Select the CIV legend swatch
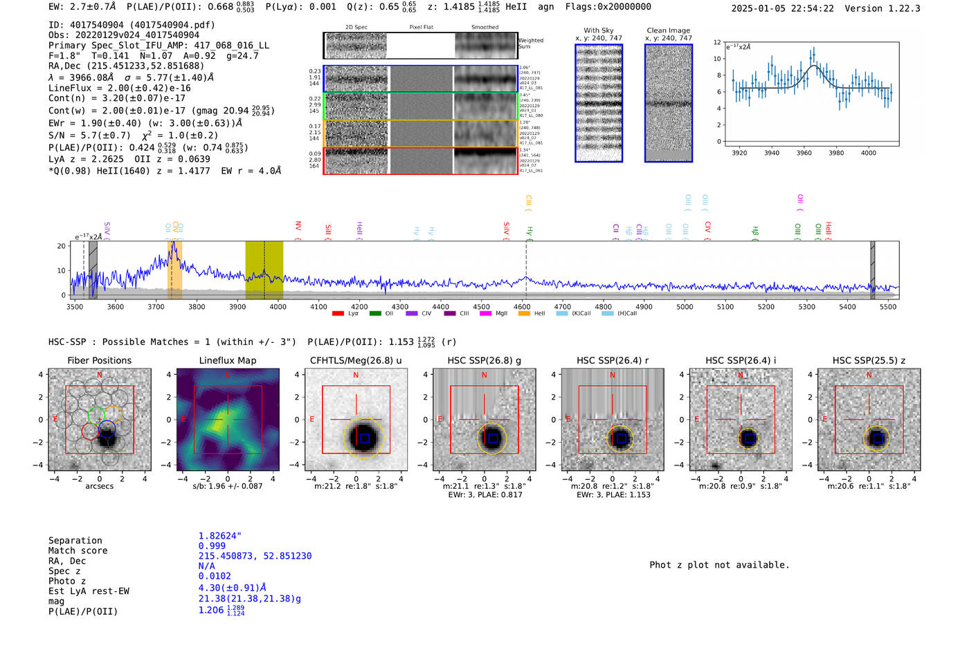 (412, 314)
